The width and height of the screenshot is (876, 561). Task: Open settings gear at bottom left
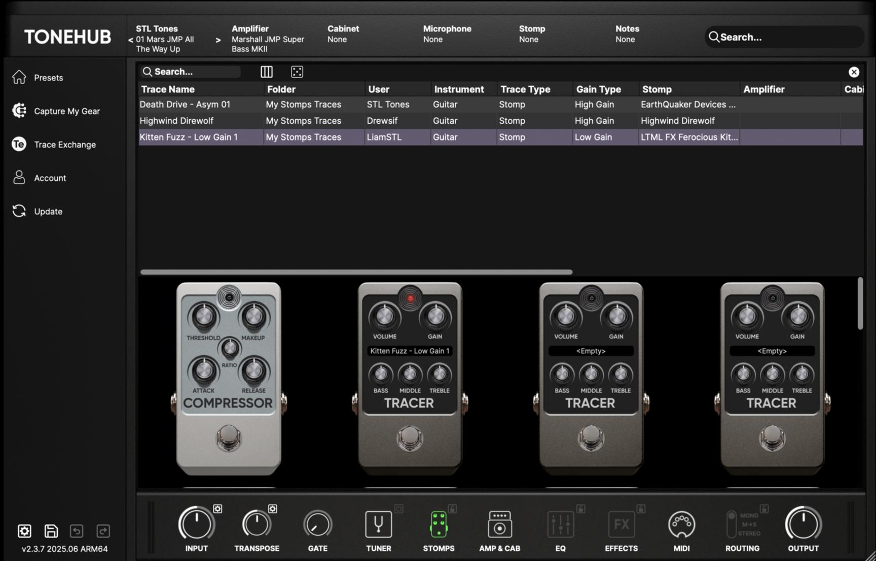[x=24, y=531]
